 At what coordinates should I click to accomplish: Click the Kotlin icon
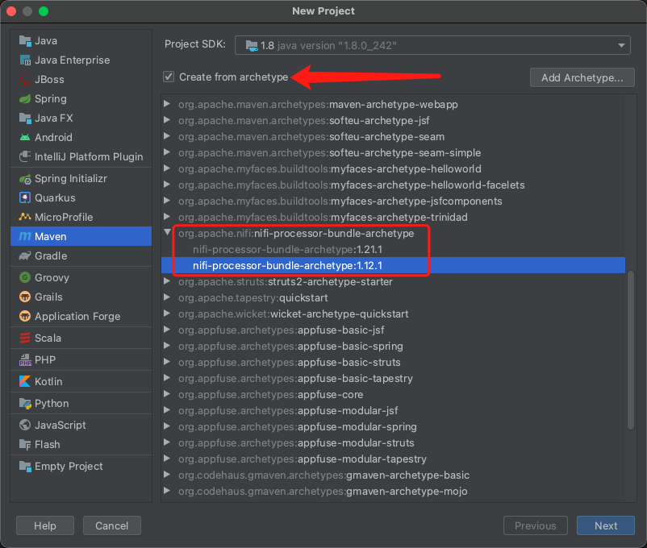[x=25, y=381]
